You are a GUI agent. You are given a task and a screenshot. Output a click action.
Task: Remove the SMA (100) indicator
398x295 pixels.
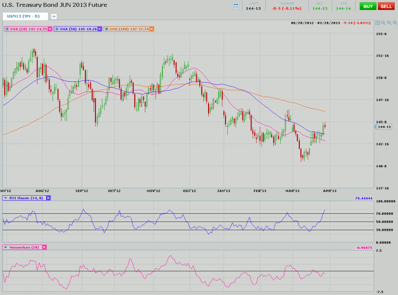[152, 29]
